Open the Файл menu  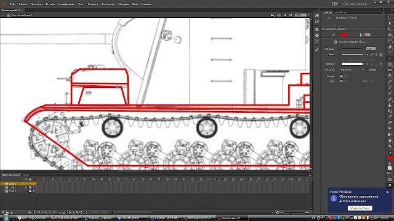12,4
